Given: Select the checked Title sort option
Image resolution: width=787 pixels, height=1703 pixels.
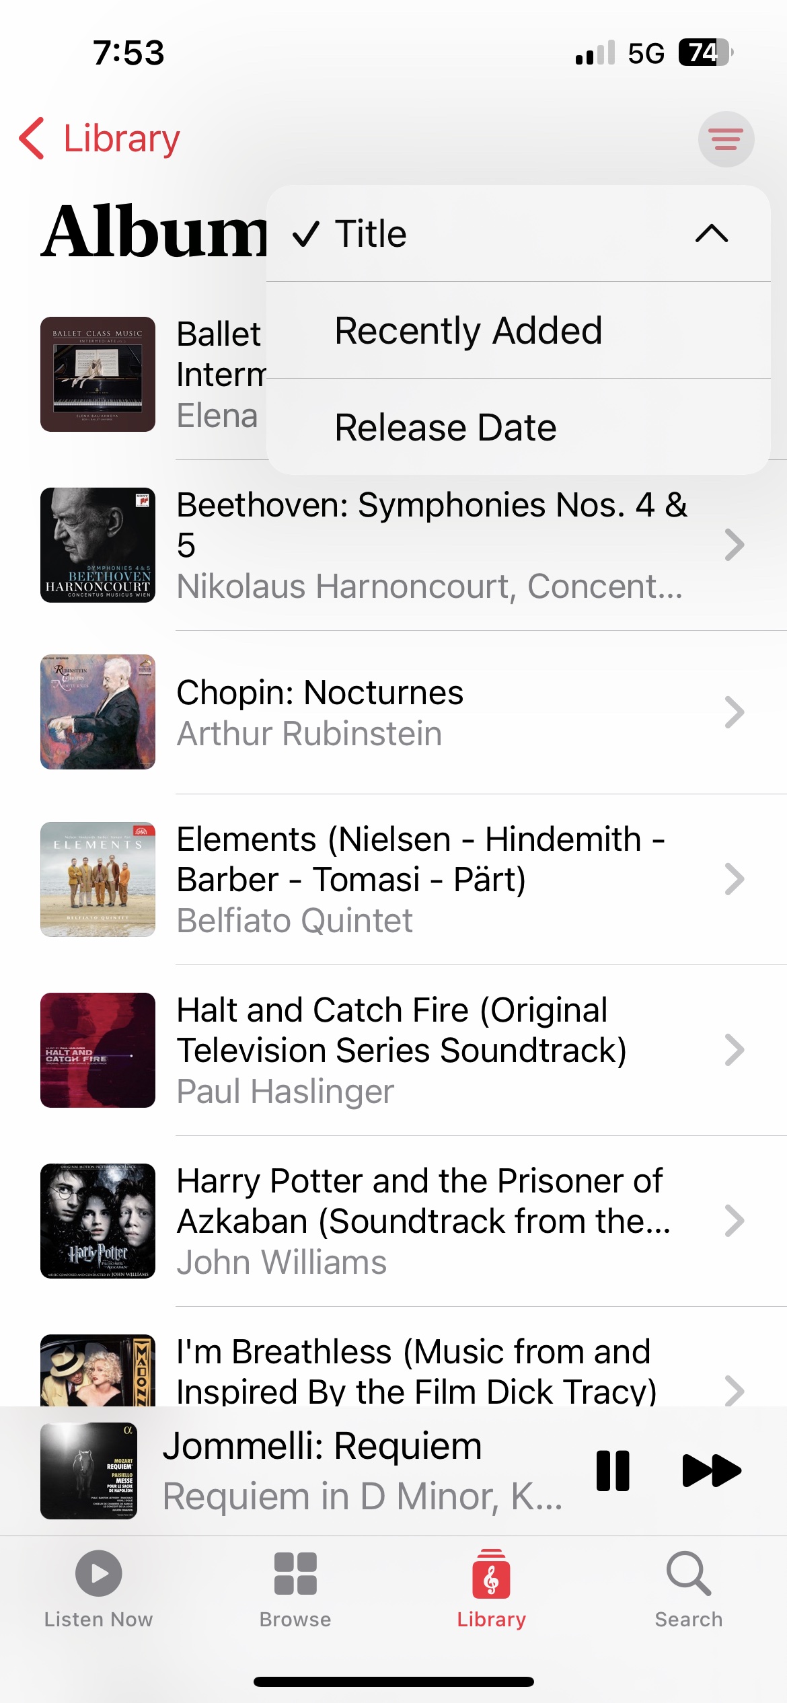Looking at the screenshot, I should pyautogui.click(x=371, y=234).
